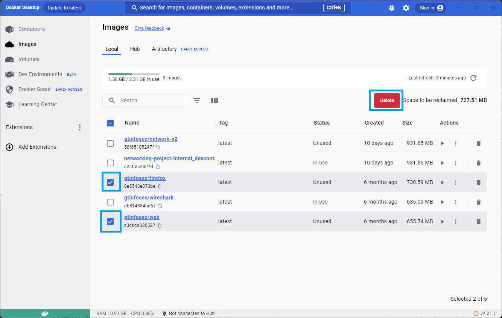Check the networking-project-internal_devcontainer checkbox
This screenshot has width=502, height=318.
(110, 163)
